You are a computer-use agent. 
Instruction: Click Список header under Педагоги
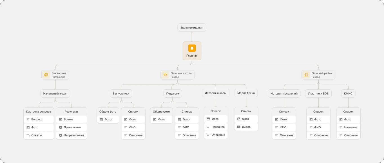pyautogui.click(x=187, y=111)
